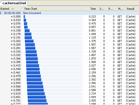Click the R... received column header
The width and height of the screenshot is (139, 105).
point(111,9)
